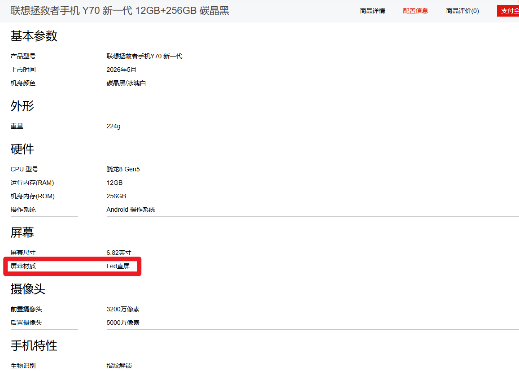Select the Android 操作系统 value

pos(131,210)
